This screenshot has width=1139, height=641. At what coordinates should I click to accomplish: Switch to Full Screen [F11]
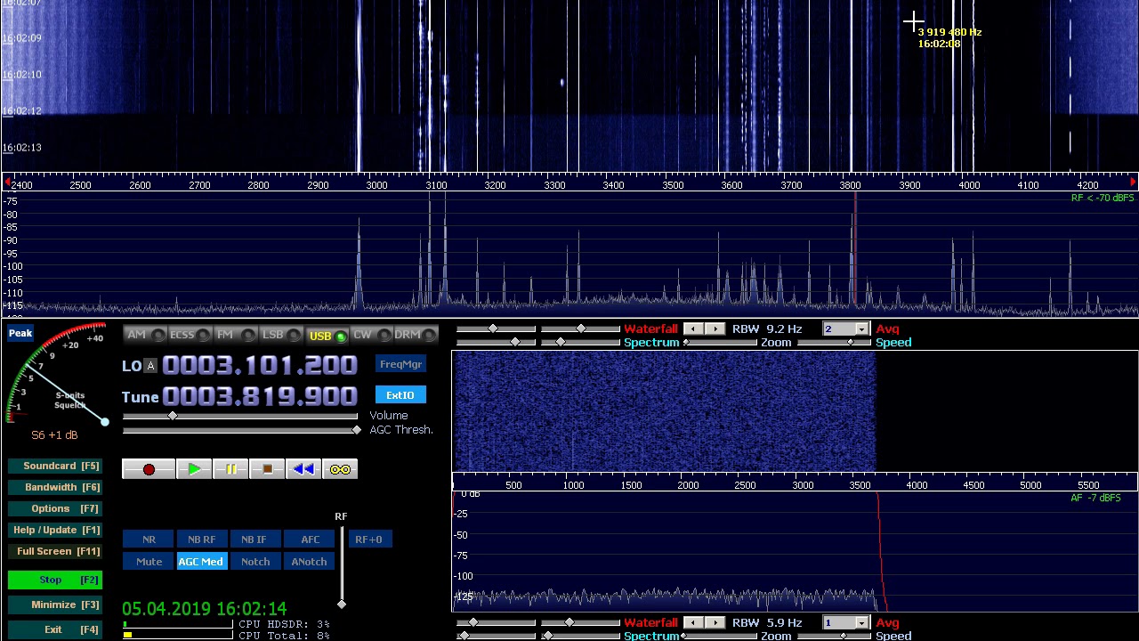55,552
